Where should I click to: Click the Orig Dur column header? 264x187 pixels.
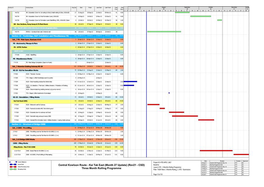pos(74,7)
